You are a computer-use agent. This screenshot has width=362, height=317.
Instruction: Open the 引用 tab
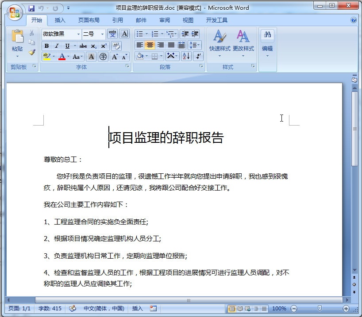pyautogui.click(x=118, y=20)
